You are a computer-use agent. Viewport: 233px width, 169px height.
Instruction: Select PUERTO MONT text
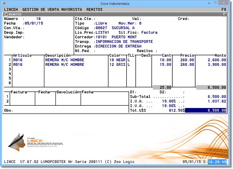coord(124,37)
